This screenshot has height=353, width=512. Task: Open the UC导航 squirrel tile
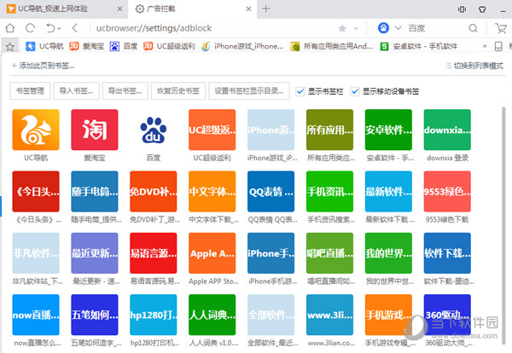(36, 130)
